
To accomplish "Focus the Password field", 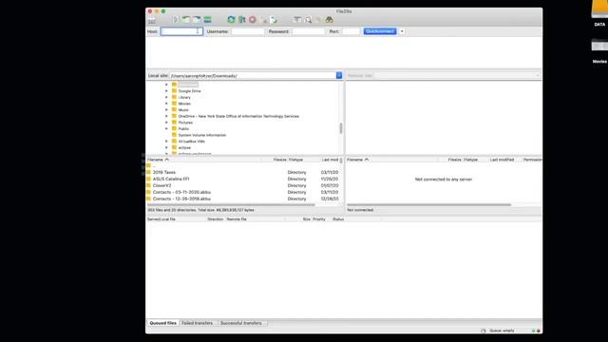I will point(308,31).
